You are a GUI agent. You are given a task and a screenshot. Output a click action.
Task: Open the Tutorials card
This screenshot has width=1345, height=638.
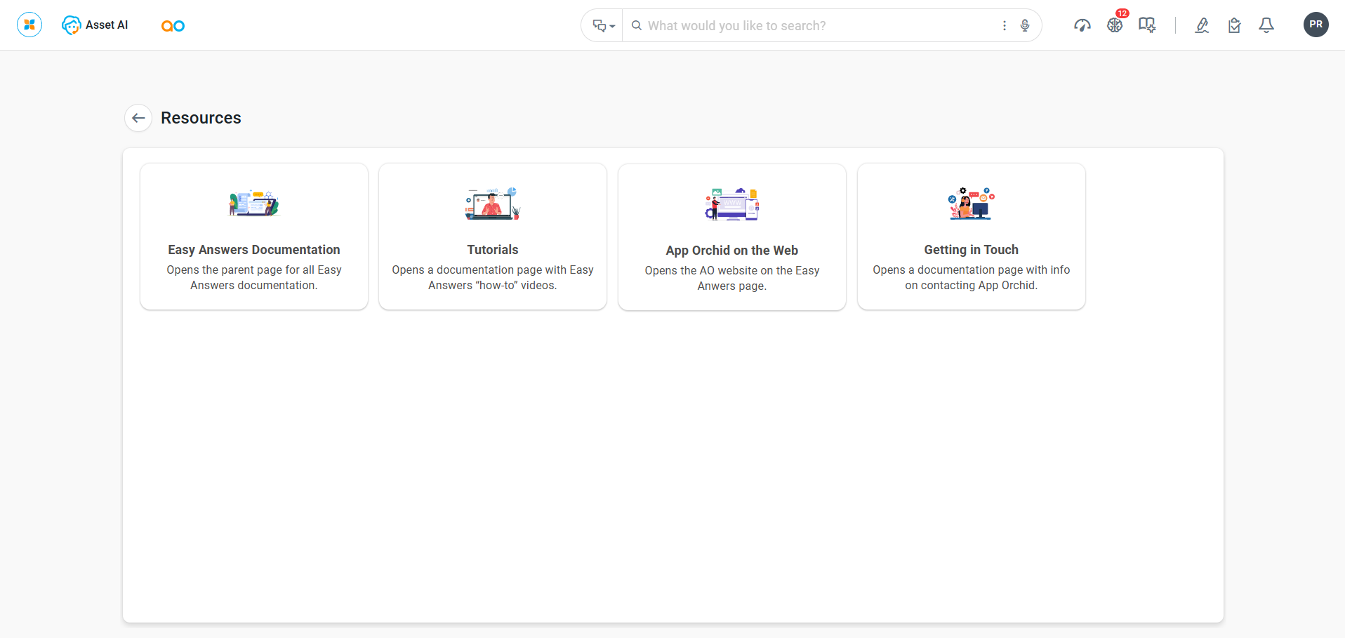(493, 237)
